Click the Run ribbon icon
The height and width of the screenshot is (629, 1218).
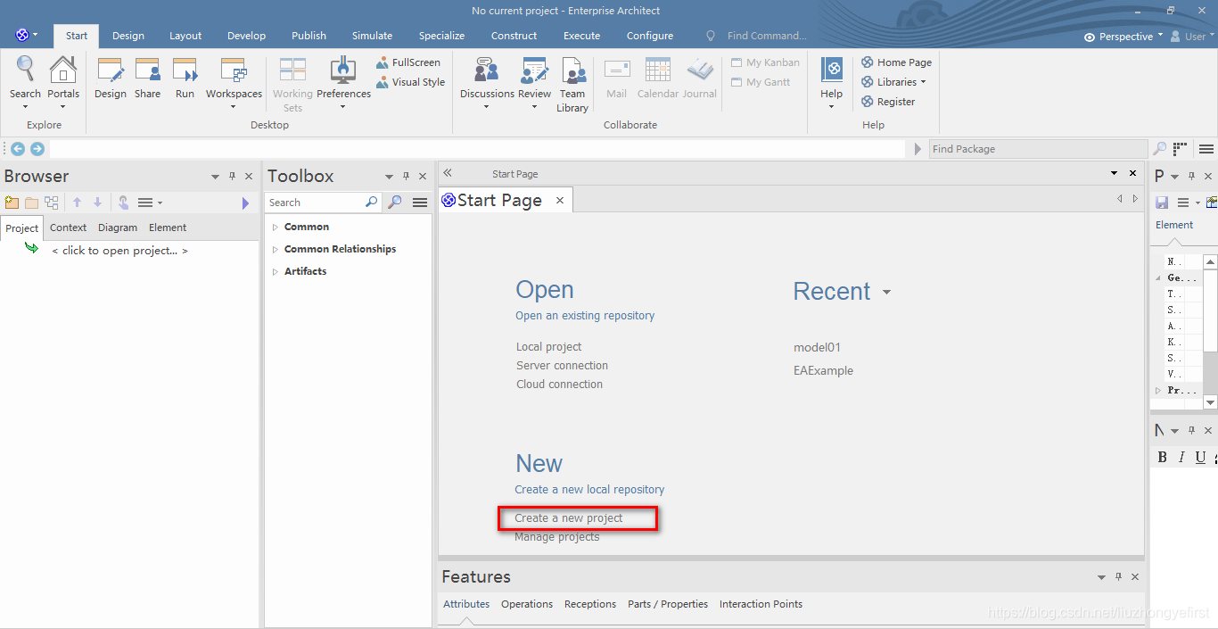(x=185, y=79)
